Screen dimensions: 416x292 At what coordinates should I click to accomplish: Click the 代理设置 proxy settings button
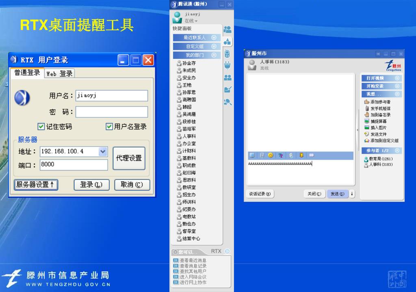pyautogui.click(x=129, y=158)
